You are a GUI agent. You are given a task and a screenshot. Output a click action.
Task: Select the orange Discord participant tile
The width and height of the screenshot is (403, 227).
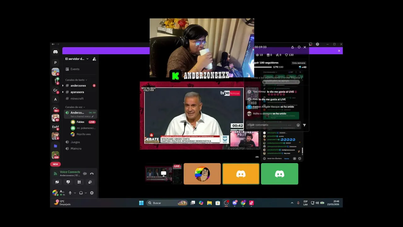coord(241,174)
